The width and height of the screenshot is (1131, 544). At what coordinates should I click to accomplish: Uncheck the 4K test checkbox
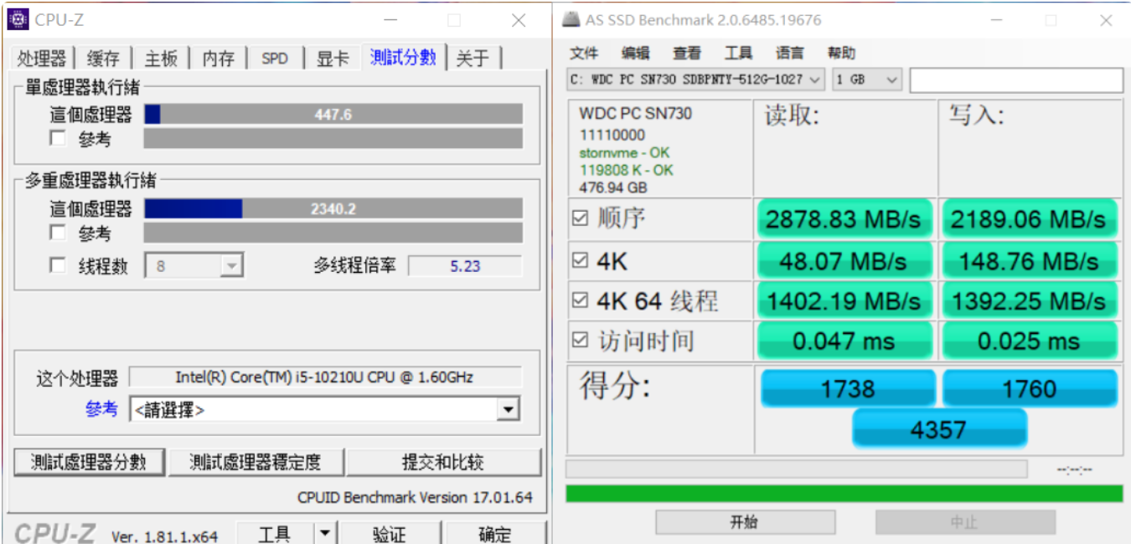pos(581,261)
